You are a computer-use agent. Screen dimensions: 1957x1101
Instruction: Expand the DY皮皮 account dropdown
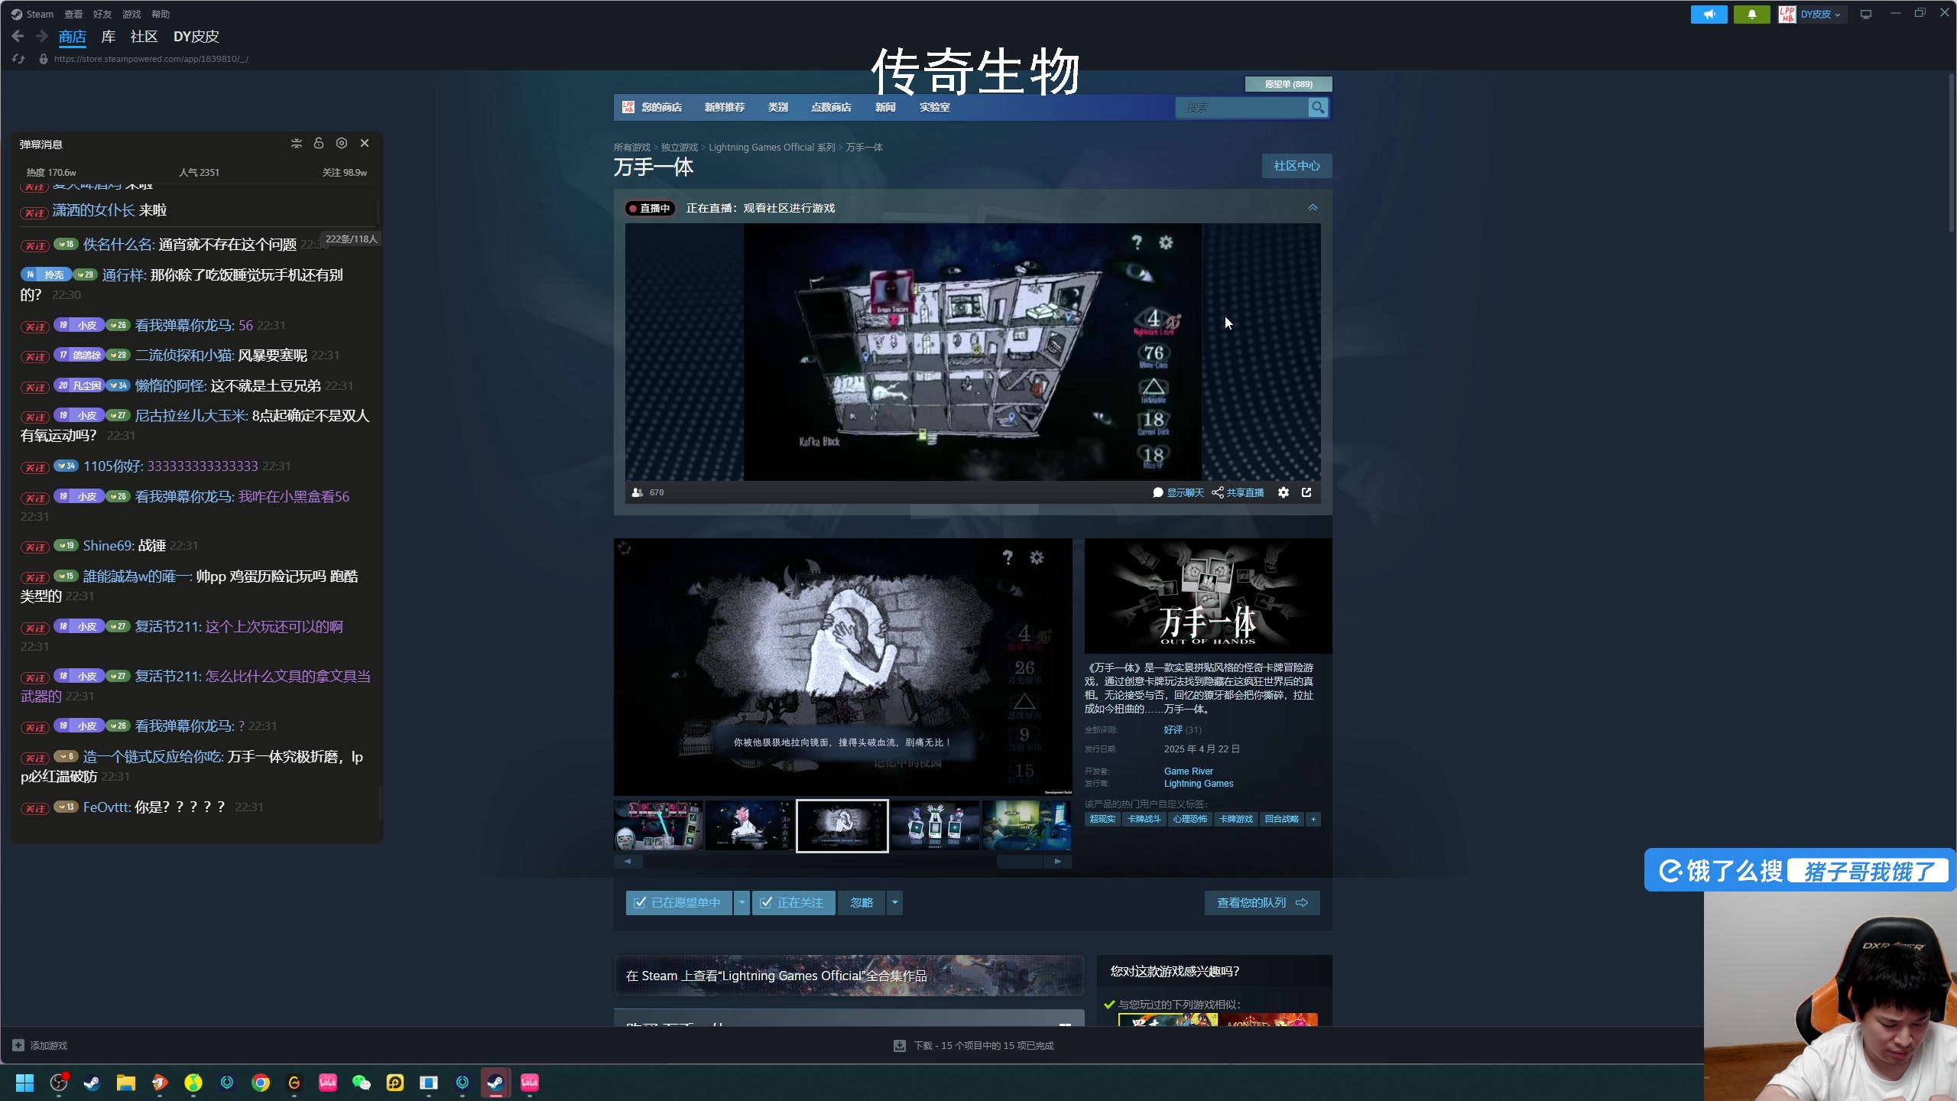coord(1821,14)
